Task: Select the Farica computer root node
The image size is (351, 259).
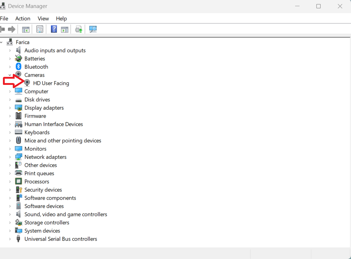Action: click(x=23, y=42)
